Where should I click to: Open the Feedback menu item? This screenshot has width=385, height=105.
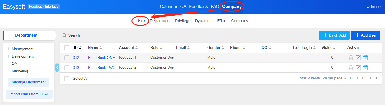[198, 7]
